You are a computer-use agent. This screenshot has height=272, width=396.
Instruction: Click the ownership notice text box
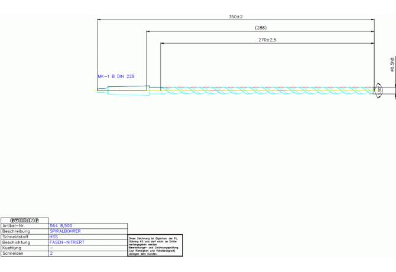click(x=155, y=245)
